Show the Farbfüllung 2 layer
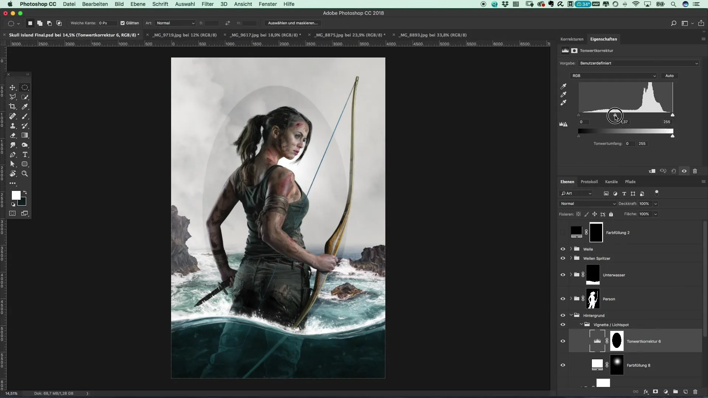The height and width of the screenshot is (398, 708). click(563, 233)
